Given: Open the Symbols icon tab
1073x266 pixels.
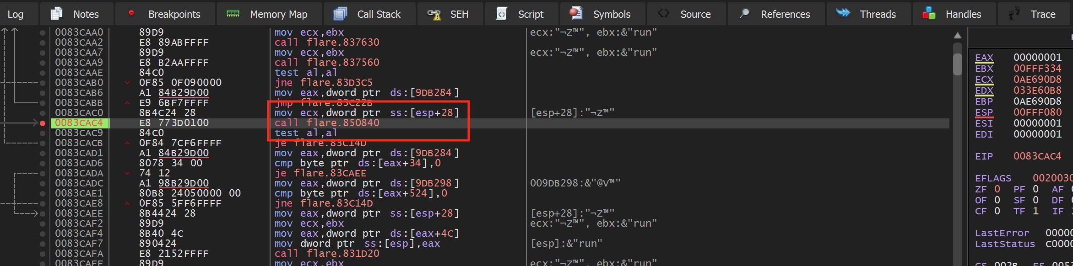Looking at the screenshot, I should [x=576, y=13].
